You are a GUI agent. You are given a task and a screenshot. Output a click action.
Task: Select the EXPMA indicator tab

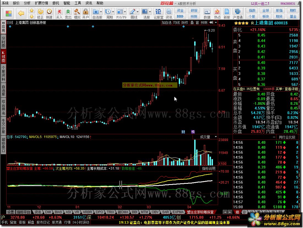click(178, 212)
